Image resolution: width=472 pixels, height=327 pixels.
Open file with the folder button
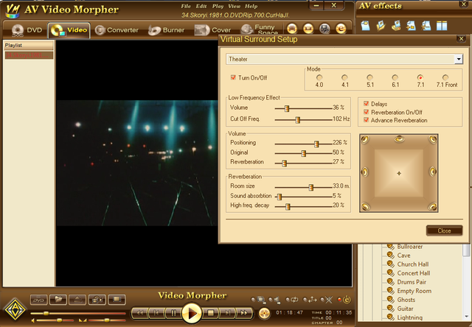click(x=58, y=300)
